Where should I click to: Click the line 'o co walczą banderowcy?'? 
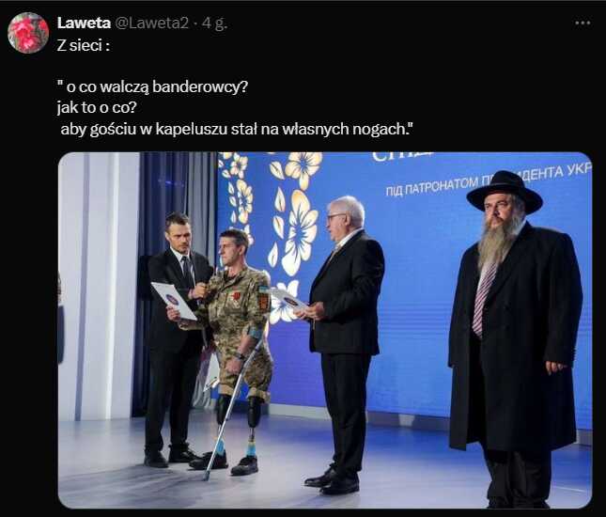(x=152, y=87)
